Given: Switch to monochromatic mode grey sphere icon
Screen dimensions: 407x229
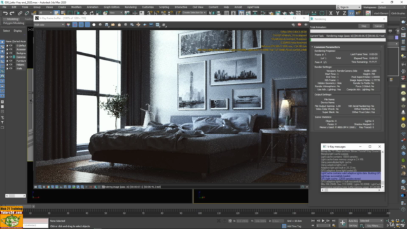Looking at the screenshot, I should pos(100,25).
